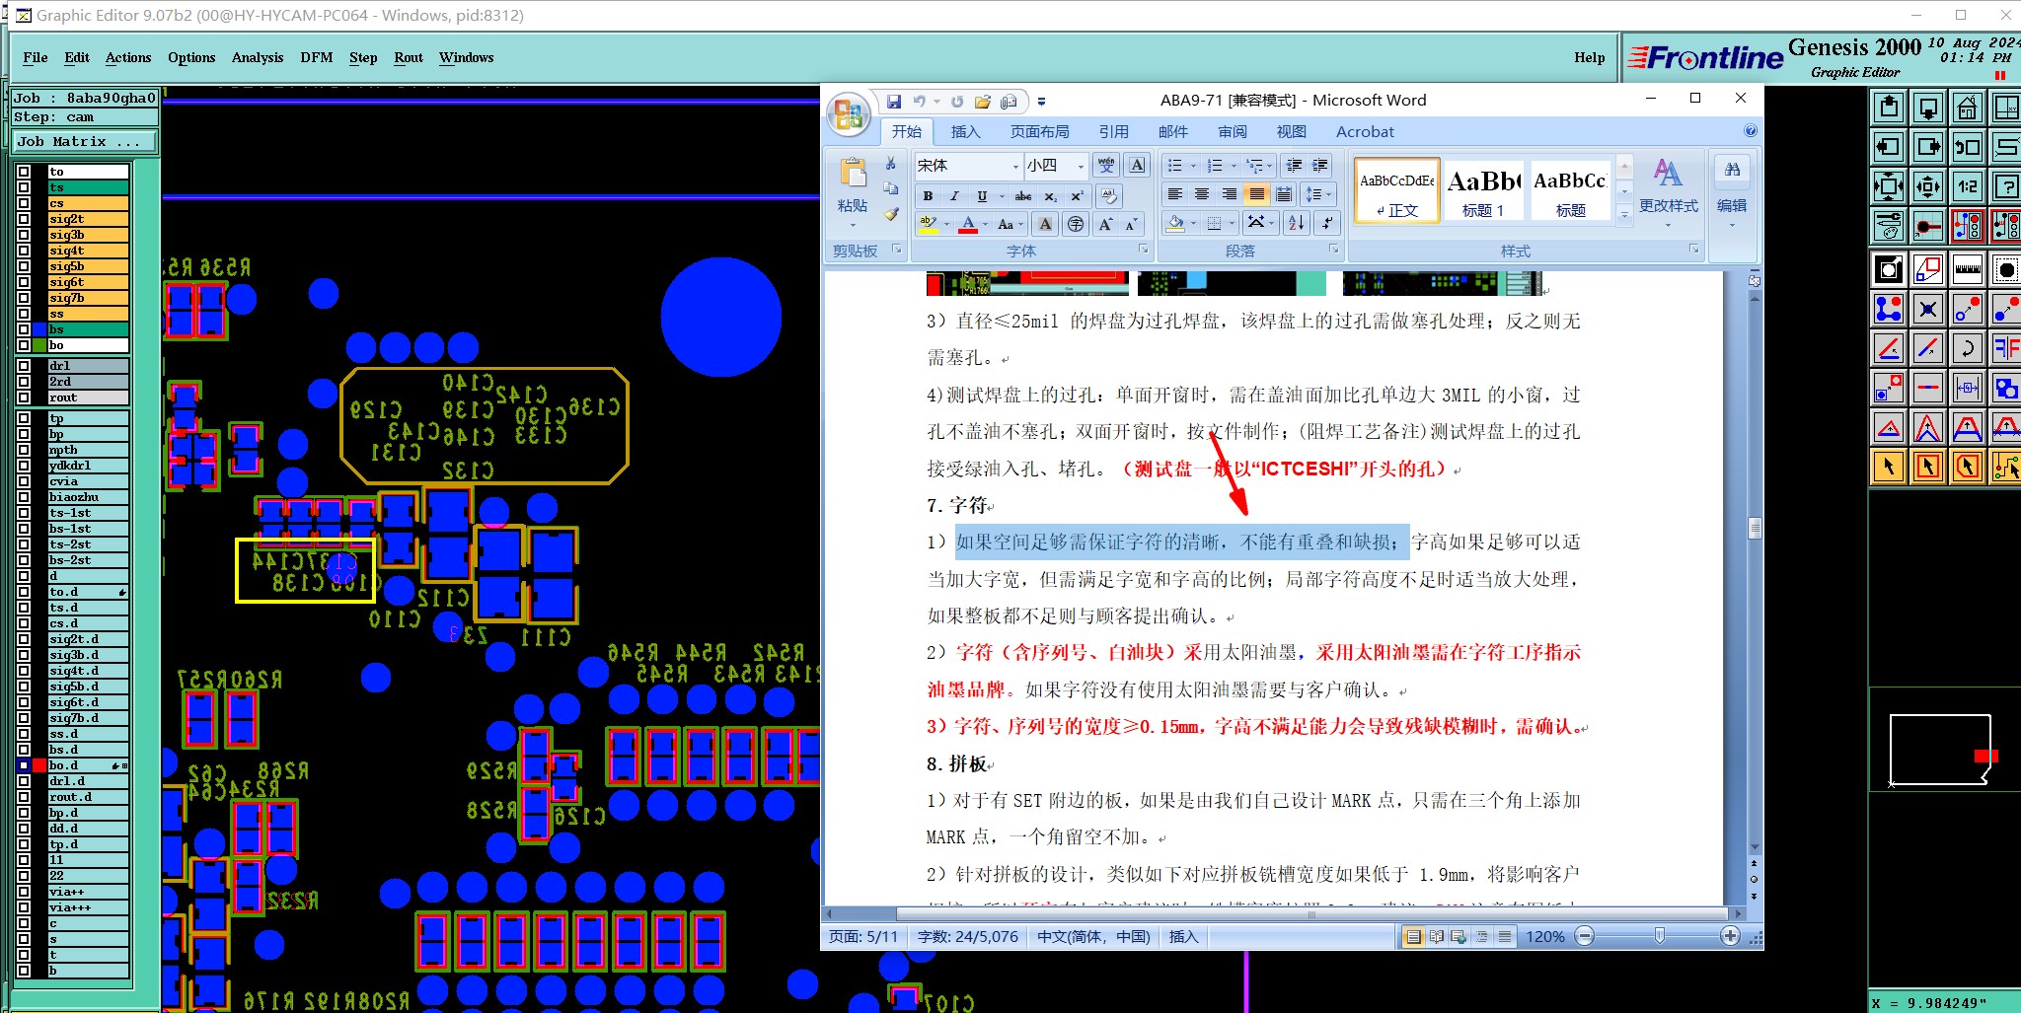Image resolution: width=2021 pixels, height=1013 pixels.
Task: Open the bullets list dropdown arrow
Action: pos(1193,166)
